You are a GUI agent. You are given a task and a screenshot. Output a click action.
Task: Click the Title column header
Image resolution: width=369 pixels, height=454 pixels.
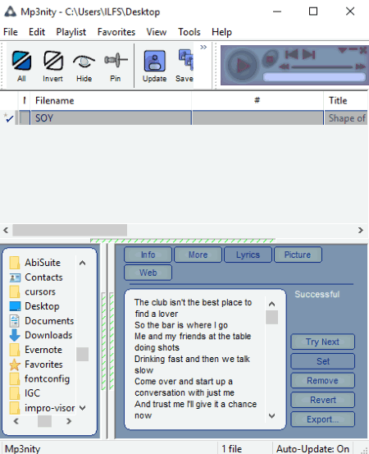(x=346, y=100)
